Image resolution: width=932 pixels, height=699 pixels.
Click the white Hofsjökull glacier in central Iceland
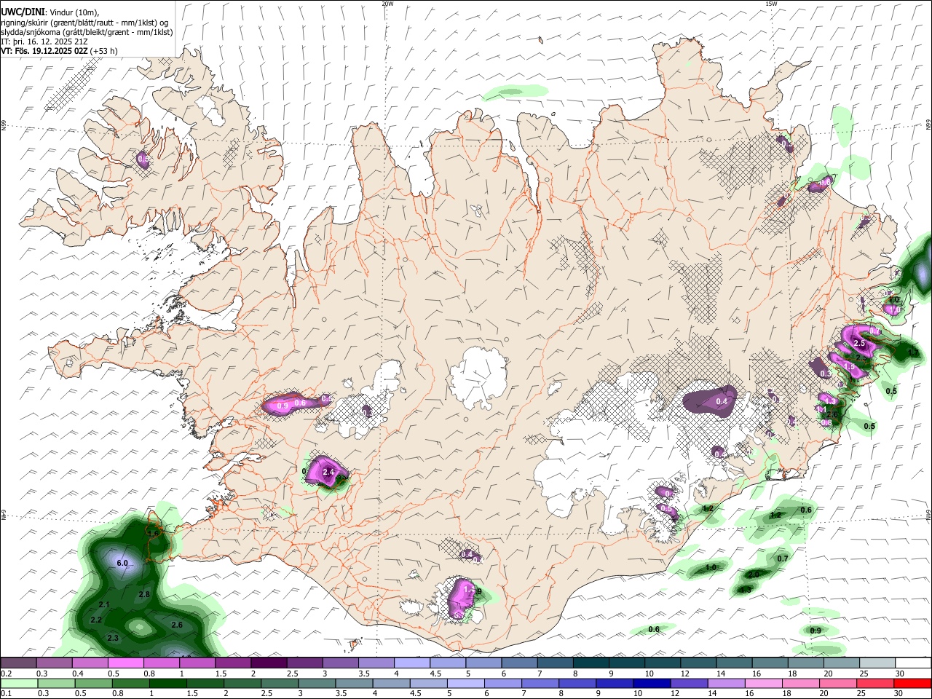tap(478, 377)
